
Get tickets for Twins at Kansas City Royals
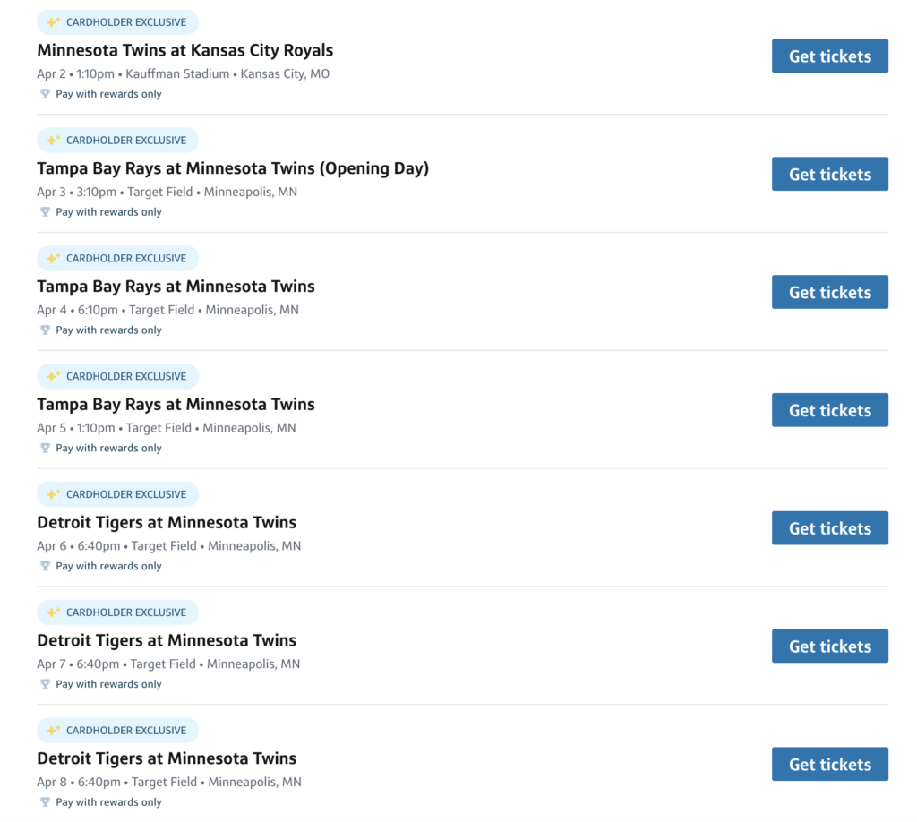829,56
